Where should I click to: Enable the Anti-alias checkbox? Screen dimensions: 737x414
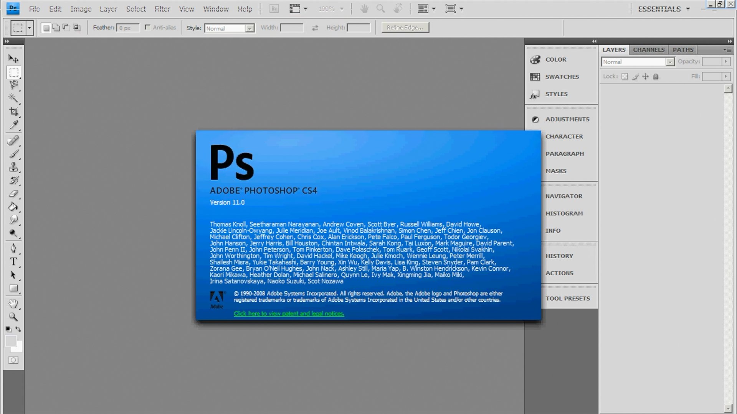(147, 27)
